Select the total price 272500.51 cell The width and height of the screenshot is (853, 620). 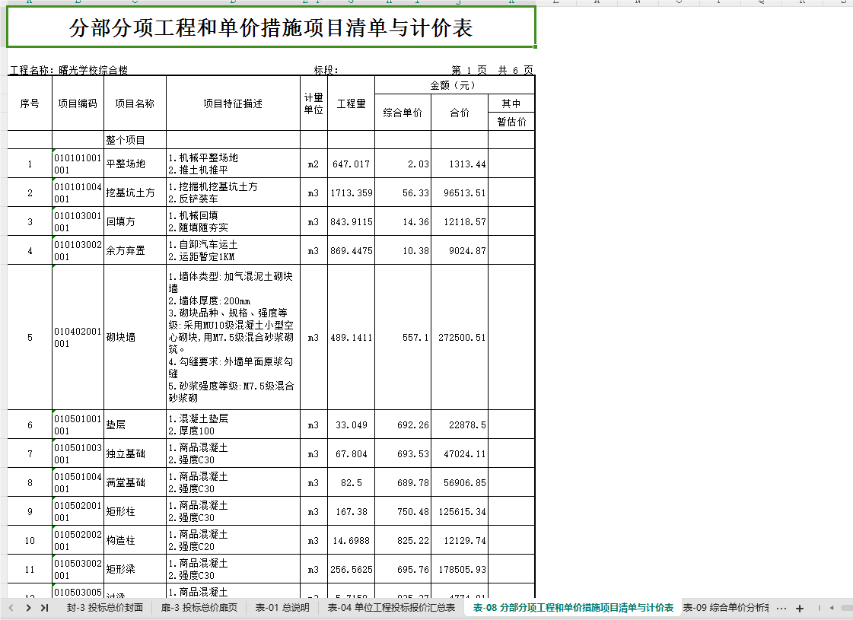[460, 337]
